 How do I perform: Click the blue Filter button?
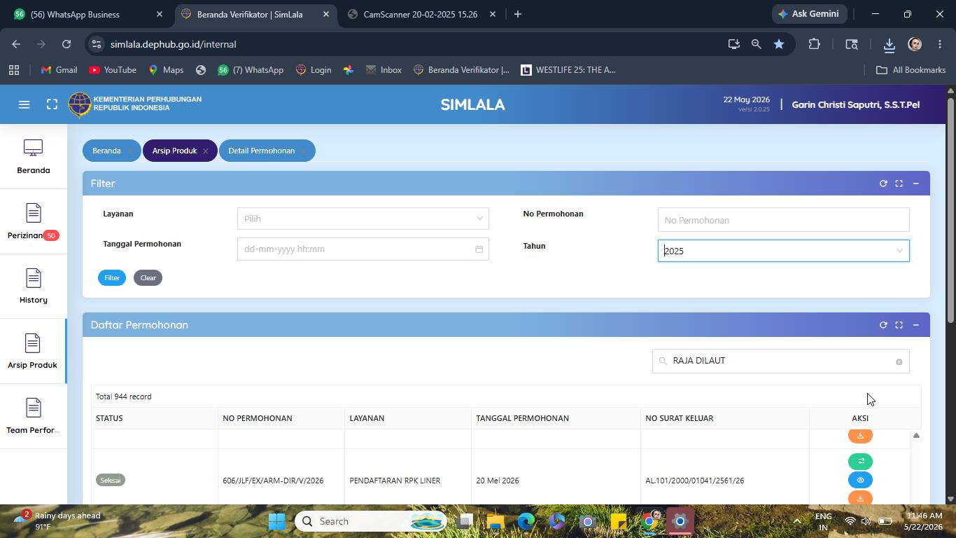[x=112, y=278]
